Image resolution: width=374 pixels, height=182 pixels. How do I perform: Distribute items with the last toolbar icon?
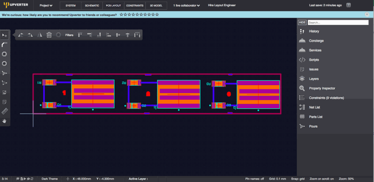(137, 35)
